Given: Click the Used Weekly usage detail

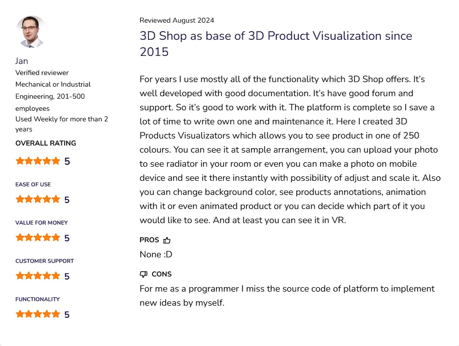Looking at the screenshot, I should point(62,124).
